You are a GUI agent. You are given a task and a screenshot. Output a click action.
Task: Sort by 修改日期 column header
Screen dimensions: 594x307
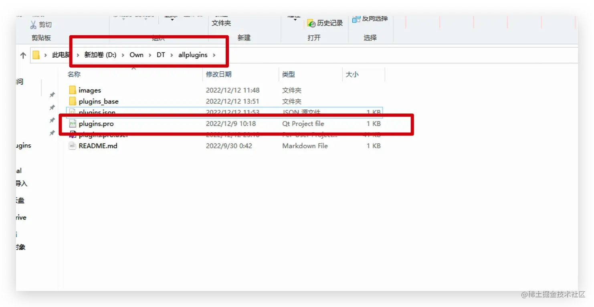(218, 74)
